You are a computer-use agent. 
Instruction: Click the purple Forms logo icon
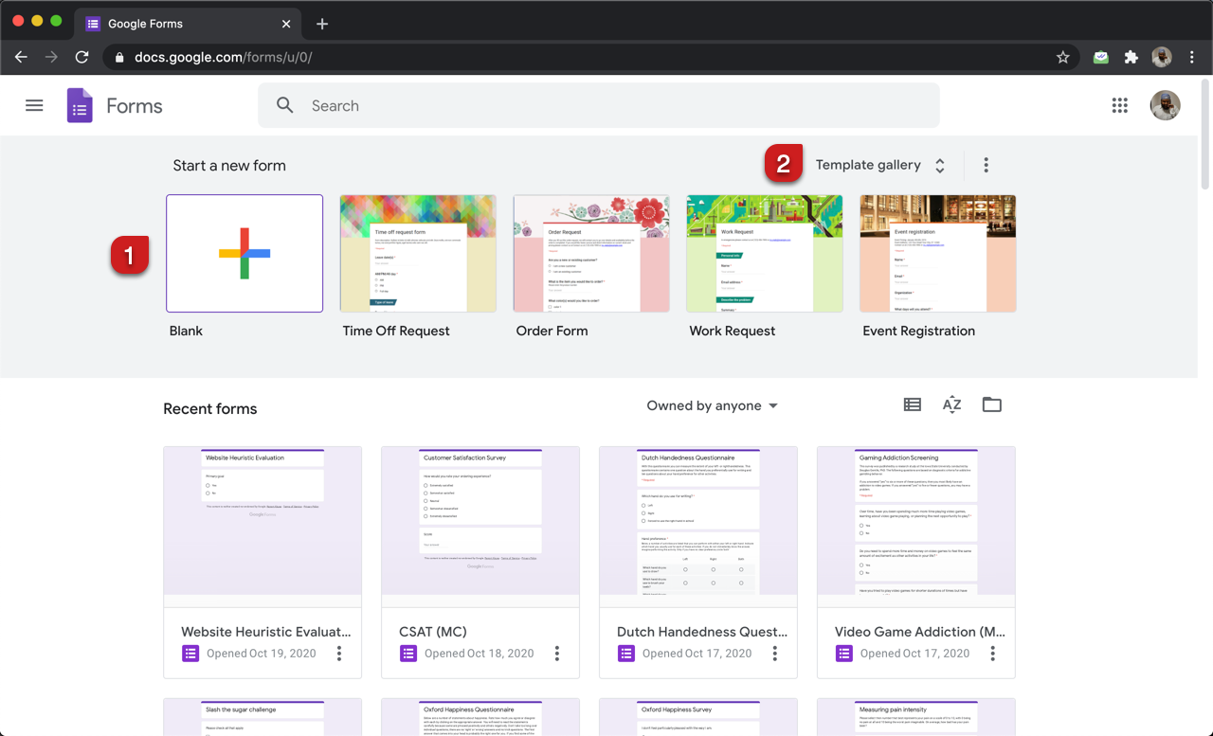(80, 106)
